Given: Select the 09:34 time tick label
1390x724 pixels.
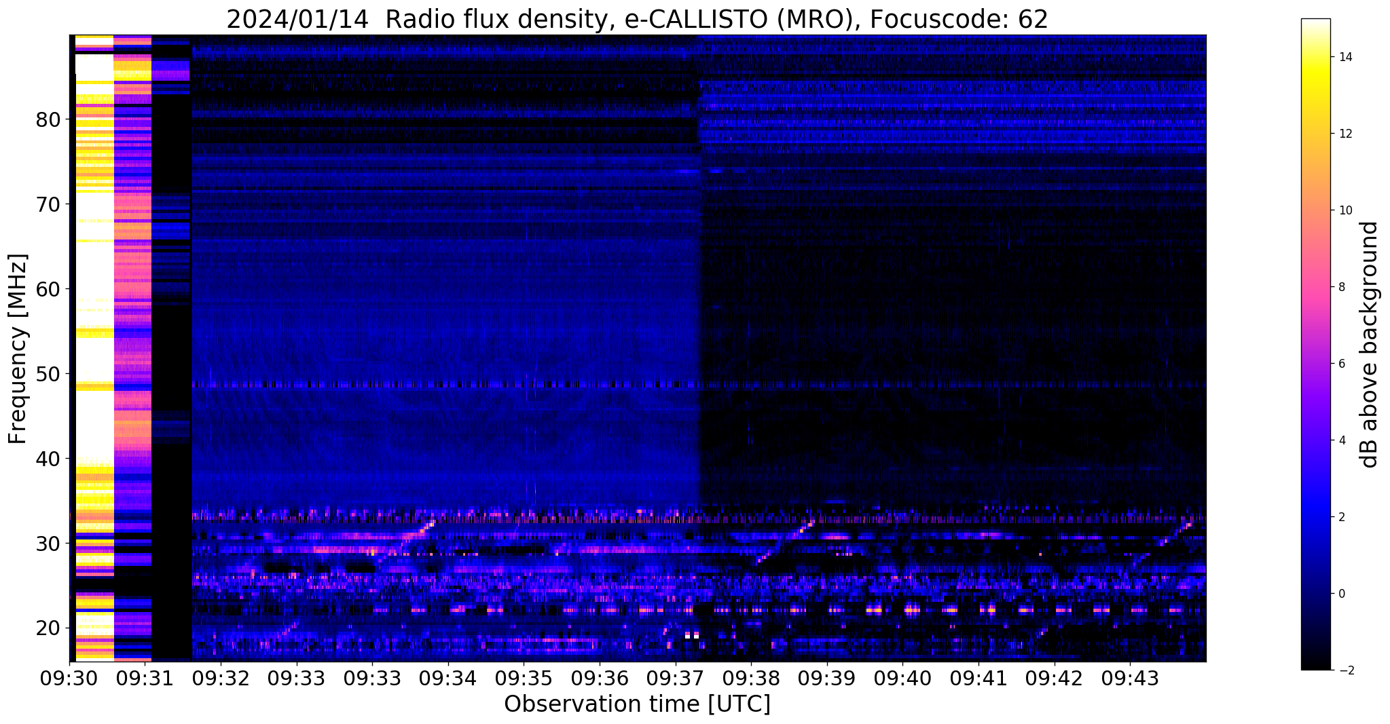Looking at the screenshot, I should (448, 679).
